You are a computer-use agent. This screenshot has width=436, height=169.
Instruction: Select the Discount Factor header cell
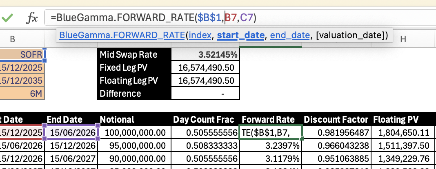pyautogui.click(x=336, y=119)
